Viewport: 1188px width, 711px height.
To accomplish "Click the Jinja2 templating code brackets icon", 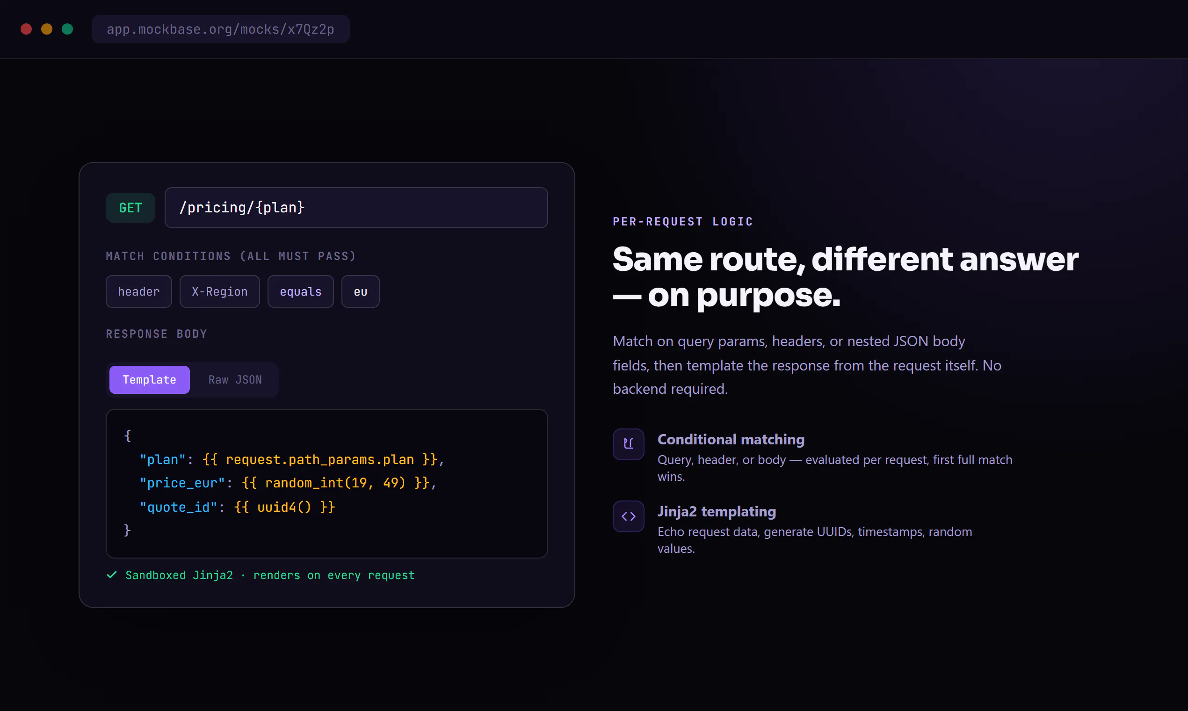I will pos(628,516).
